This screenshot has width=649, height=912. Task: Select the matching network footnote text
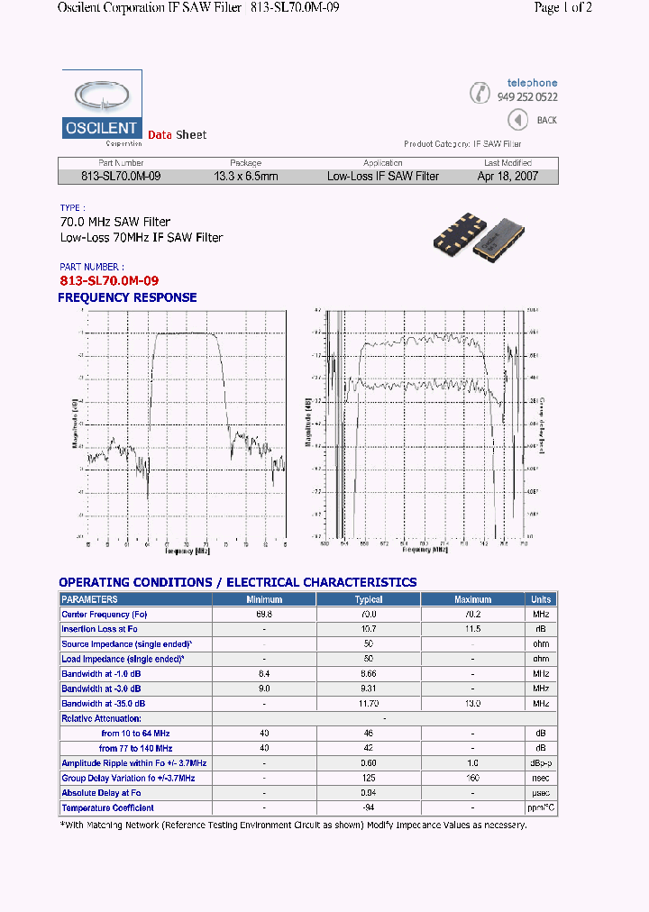[x=294, y=825]
